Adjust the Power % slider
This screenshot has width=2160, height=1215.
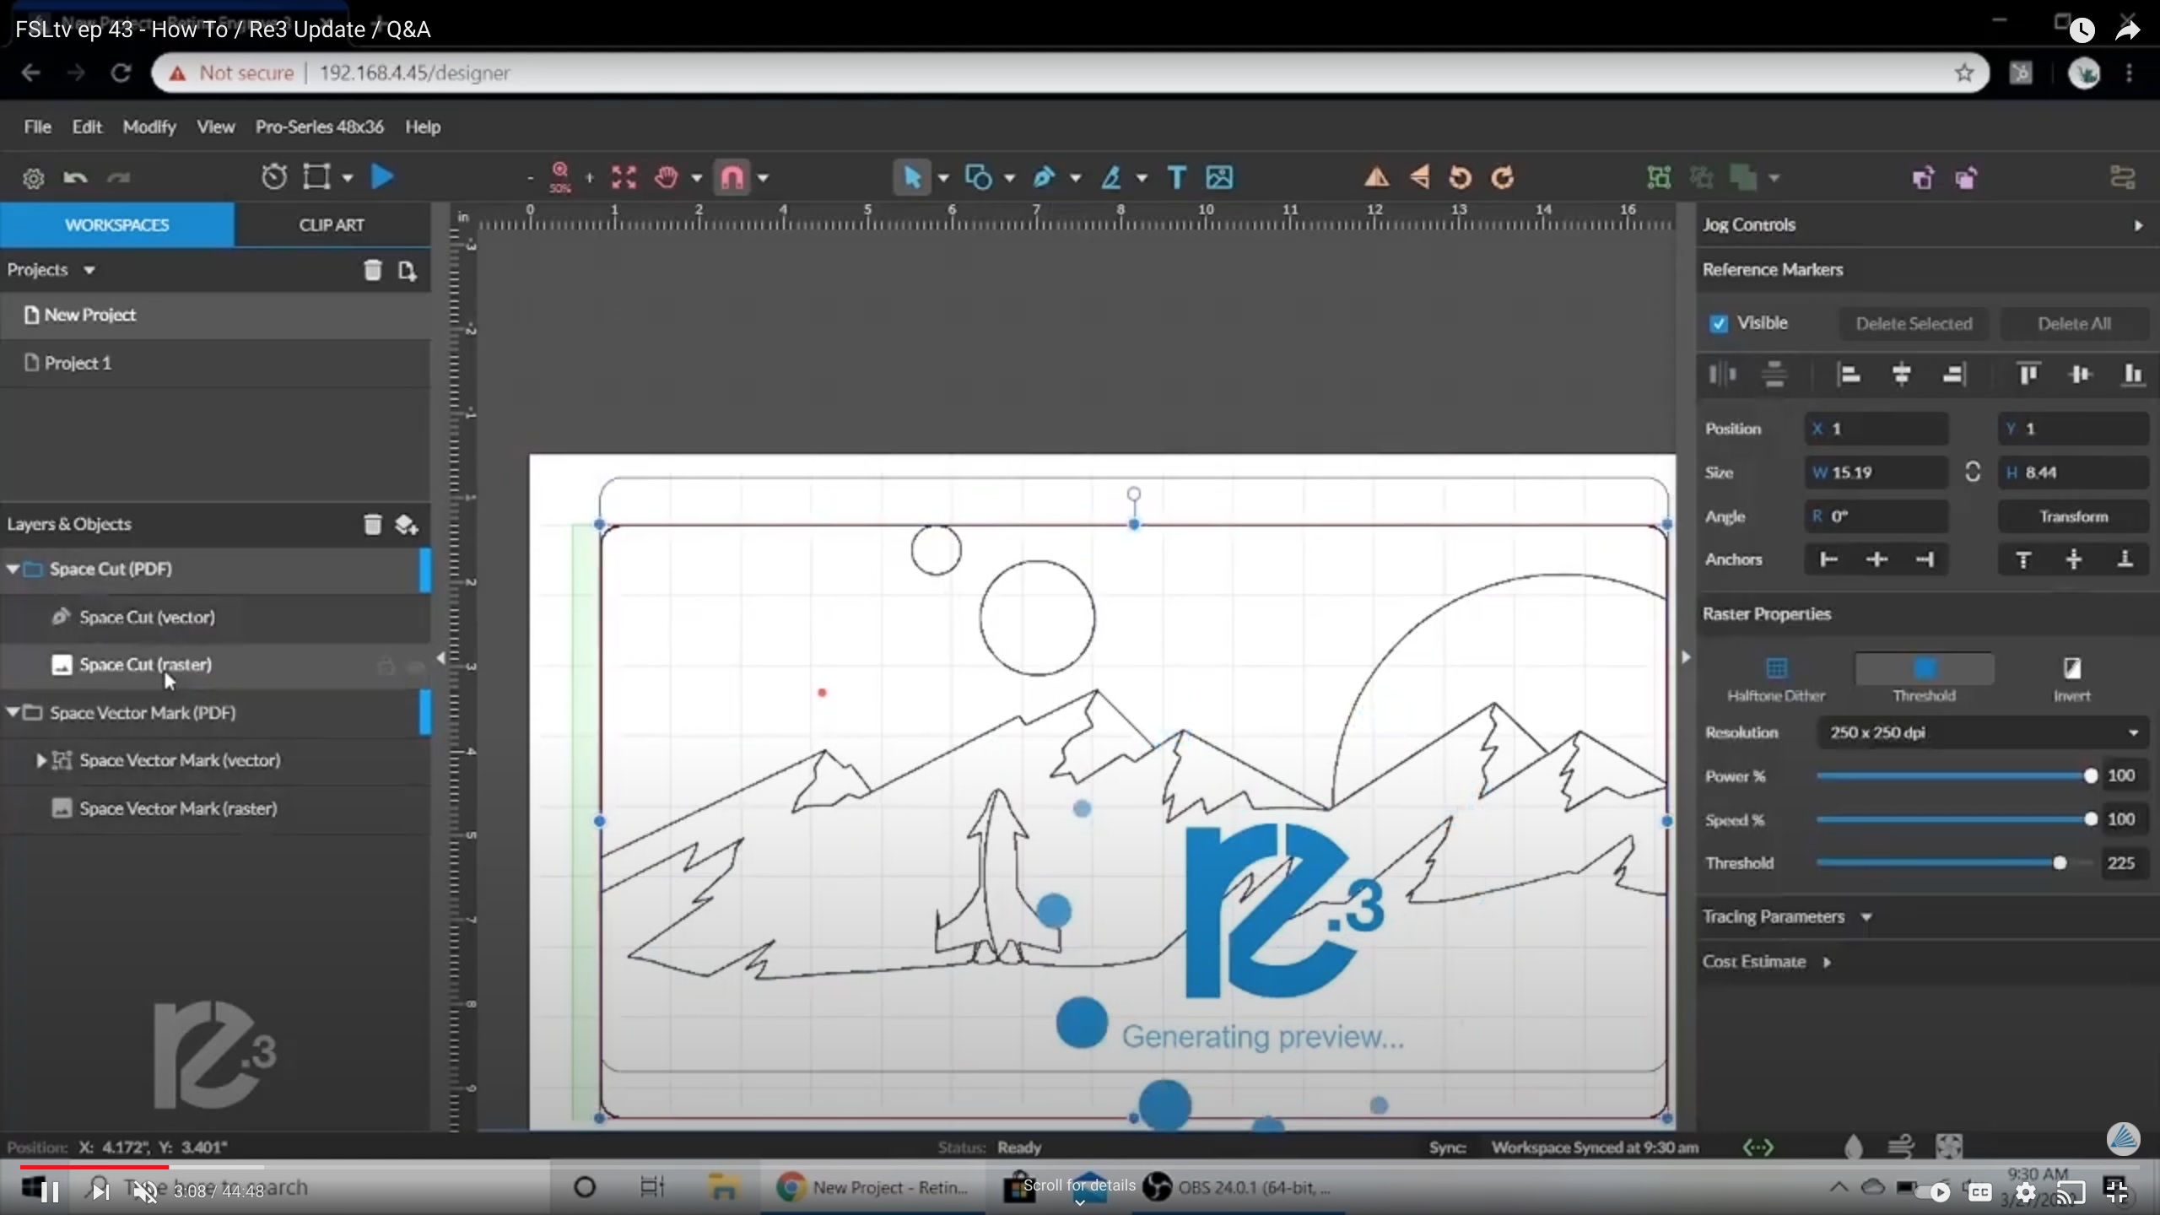coord(2091,775)
